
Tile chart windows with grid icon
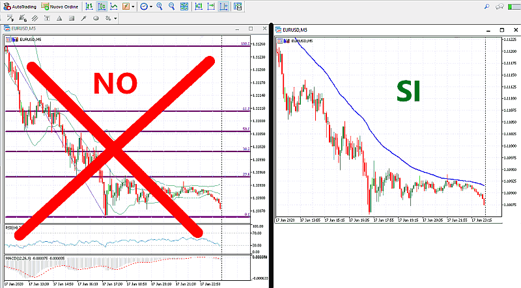click(183, 7)
